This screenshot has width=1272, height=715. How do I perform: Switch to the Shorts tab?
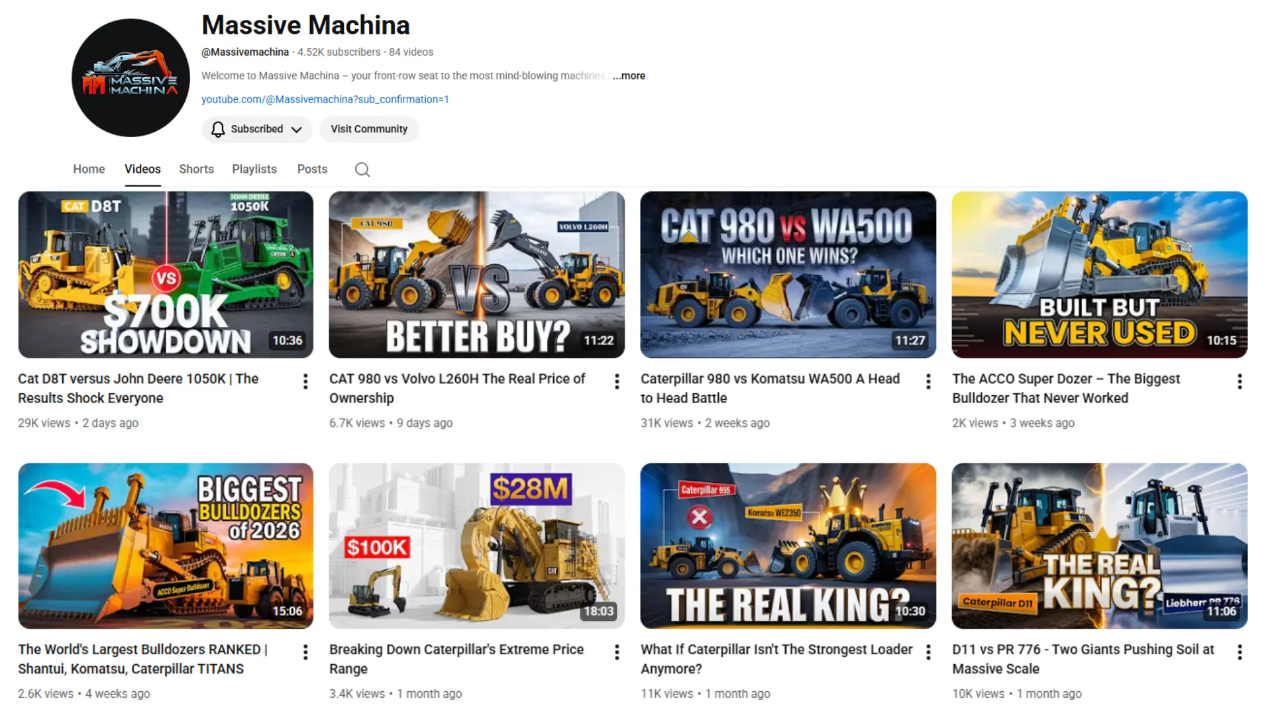click(196, 169)
